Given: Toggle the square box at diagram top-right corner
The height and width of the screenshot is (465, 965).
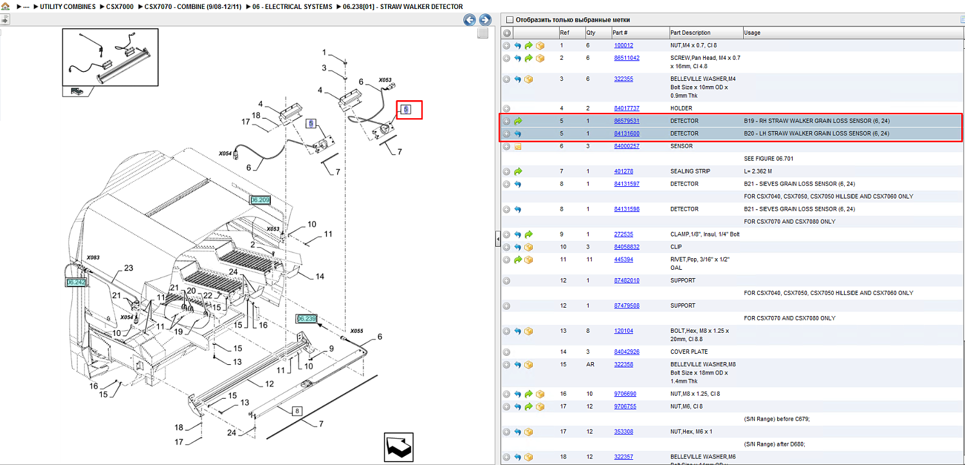Looking at the screenshot, I should [482, 33].
